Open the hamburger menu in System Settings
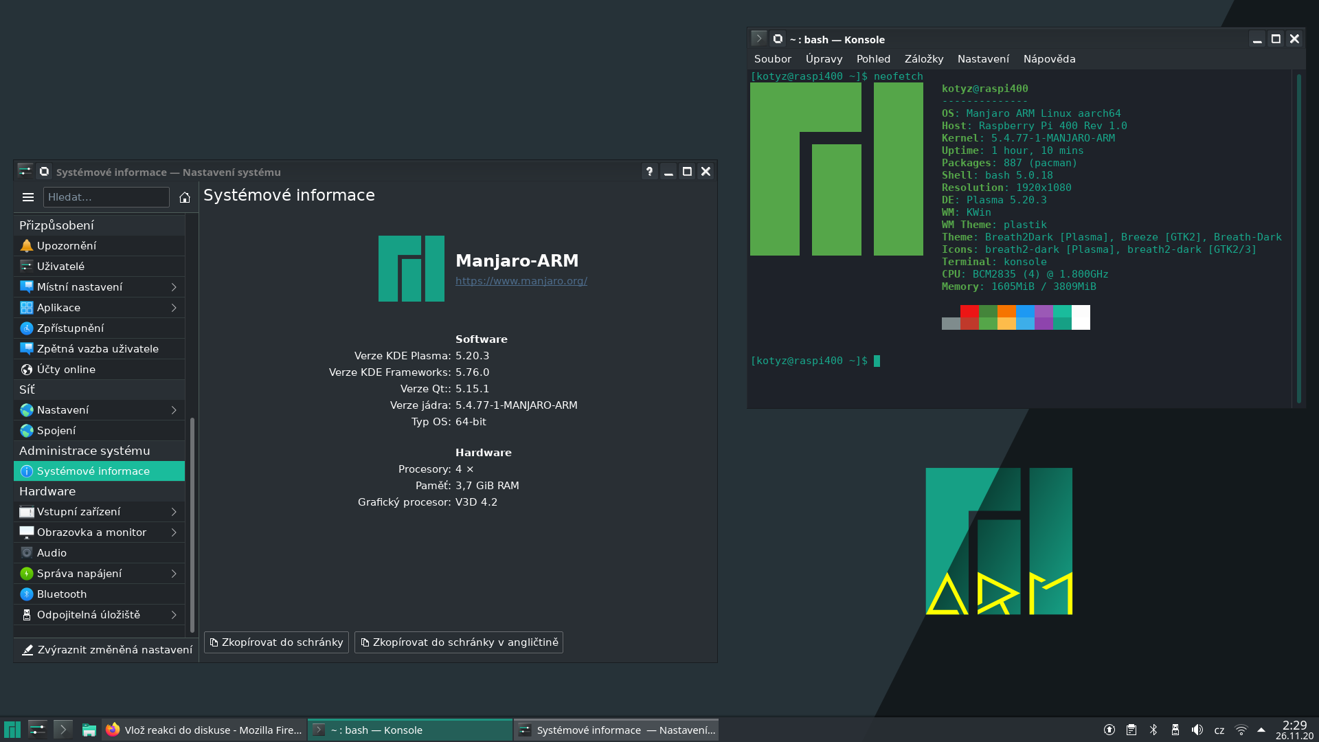 28,197
